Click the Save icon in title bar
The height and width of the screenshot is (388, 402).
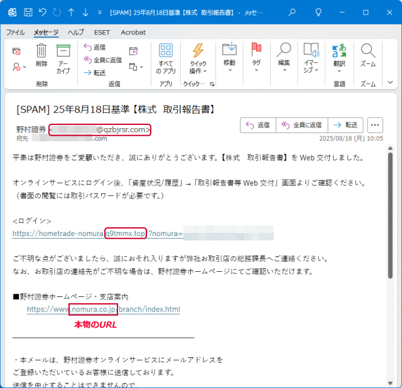28,13
